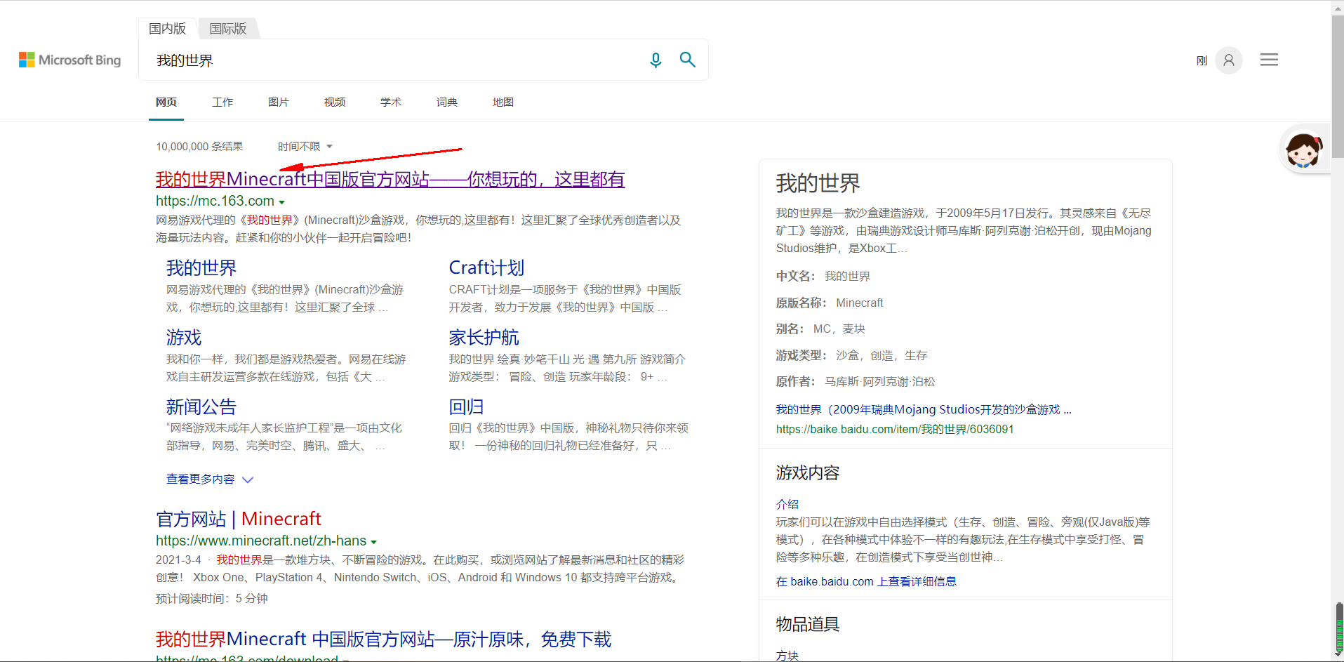Open the chat assistant girl avatar

[x=1303, y=150]
